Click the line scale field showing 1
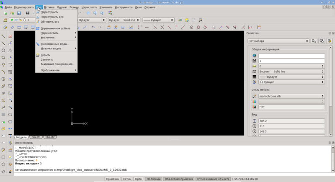This screenshot has height=182, width=335. (x=291, y=61)
